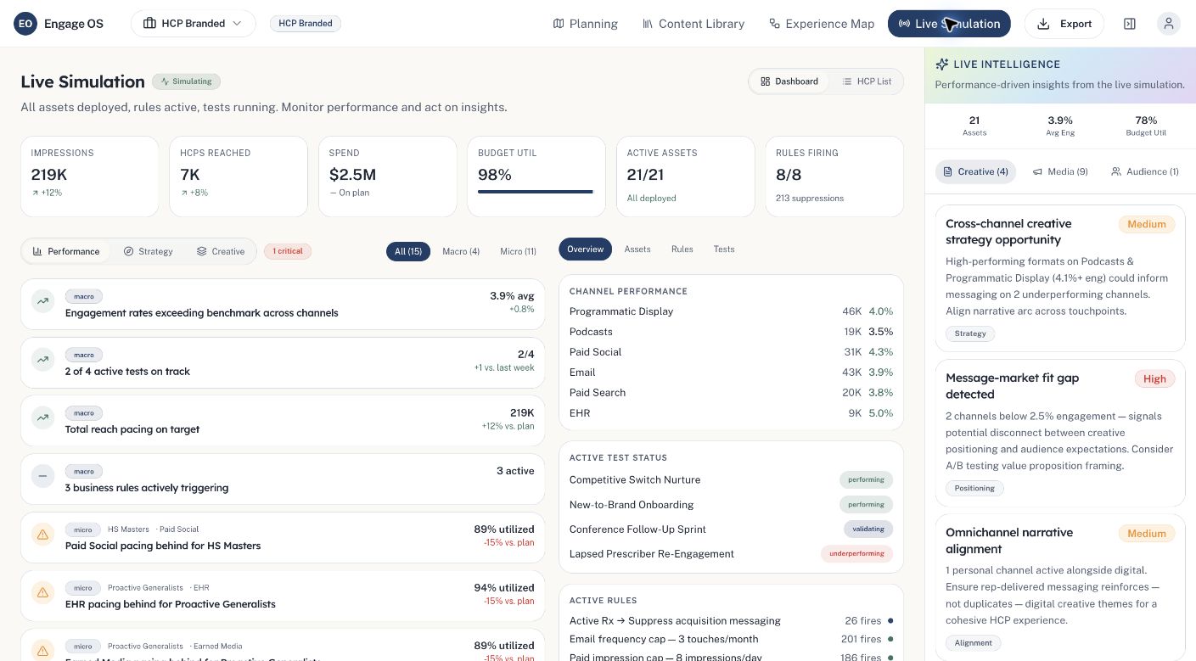
Task: Click underperforming badge for Lapsed Prescriber
Action: pyautogui.click(x=856, y=553)
